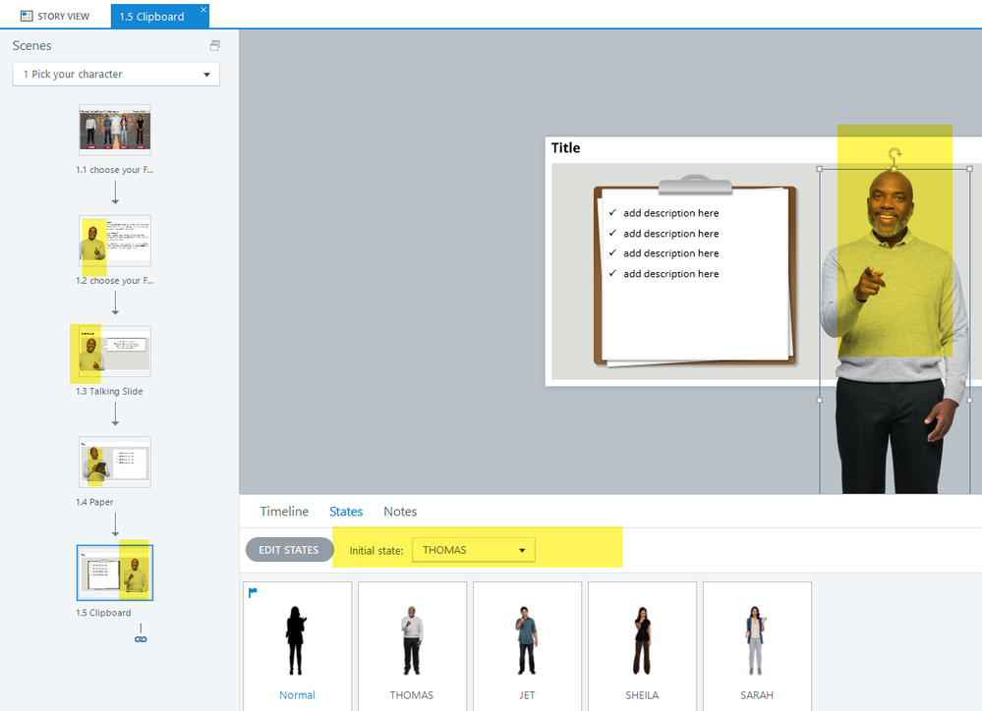Open the States panel tab
The height and width of the screenshot is (711, 982).
pos(346,512)
